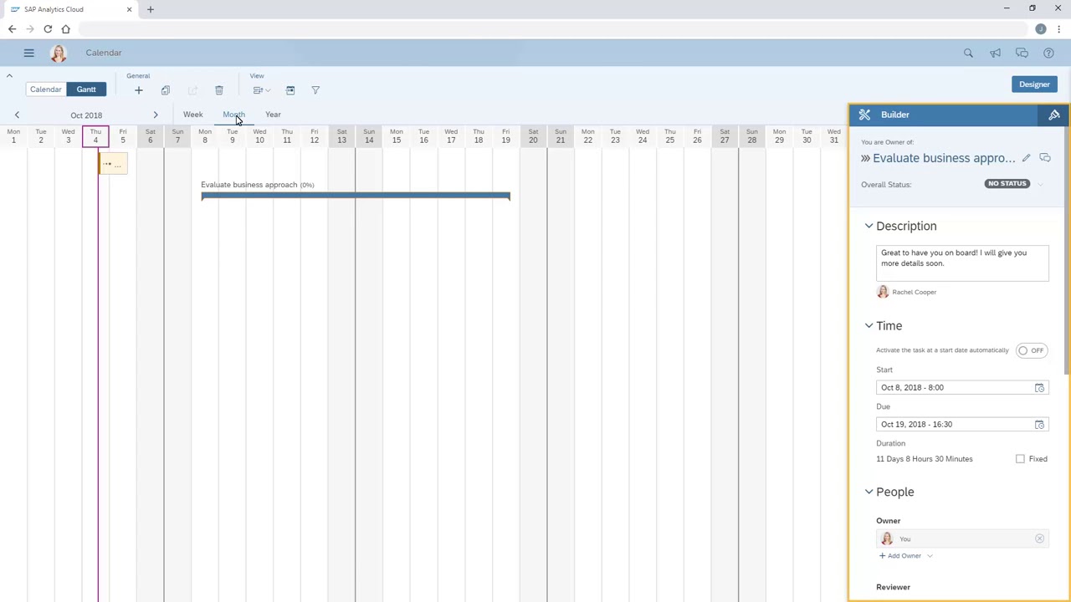Click the browser address bar
This screenshot has width=1071, height=602.
point(552,29)
